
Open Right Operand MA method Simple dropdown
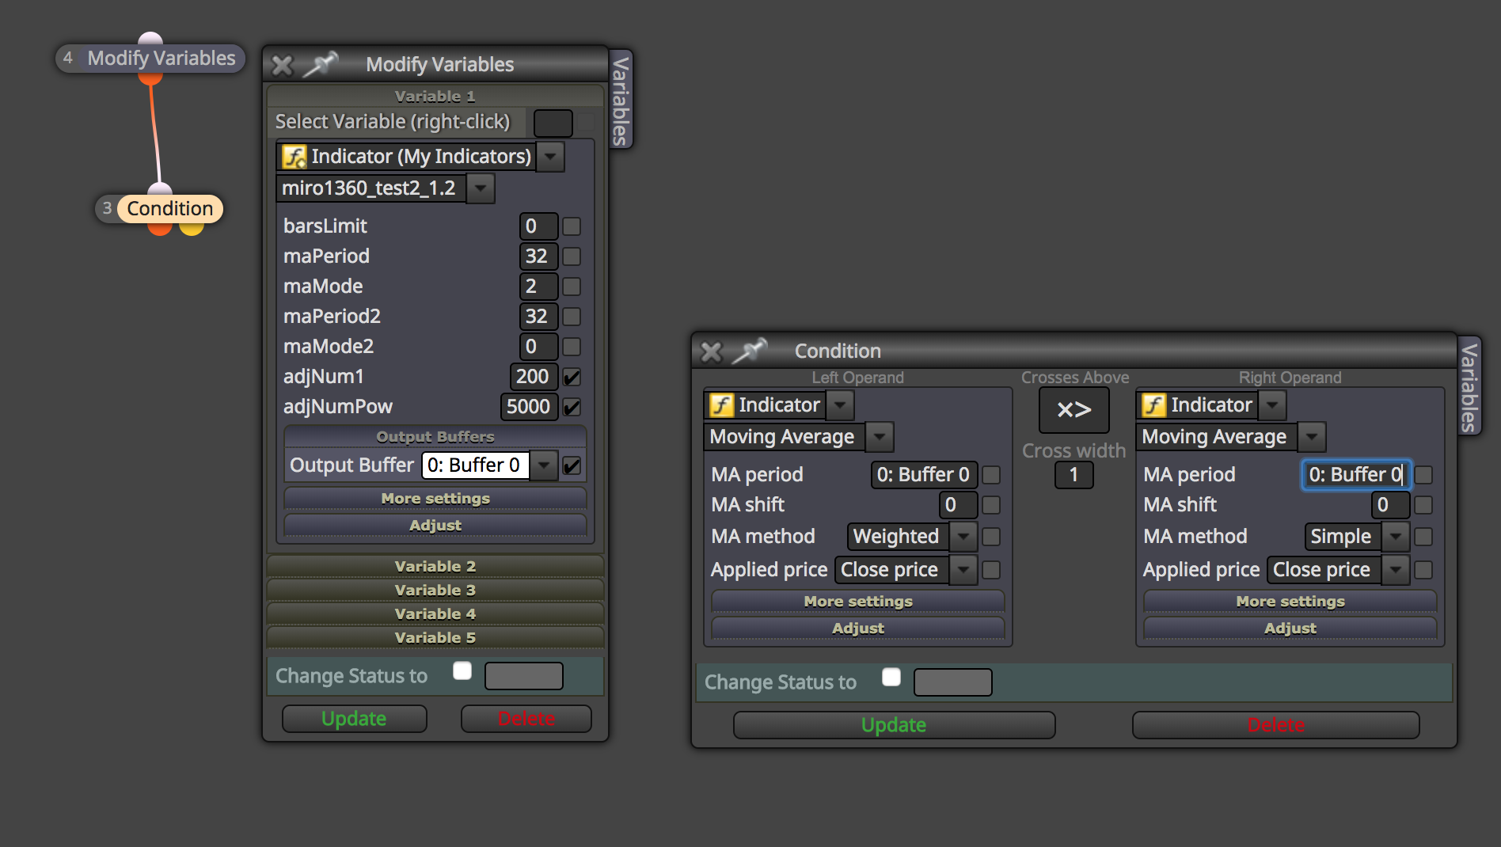click(1396, 537)
